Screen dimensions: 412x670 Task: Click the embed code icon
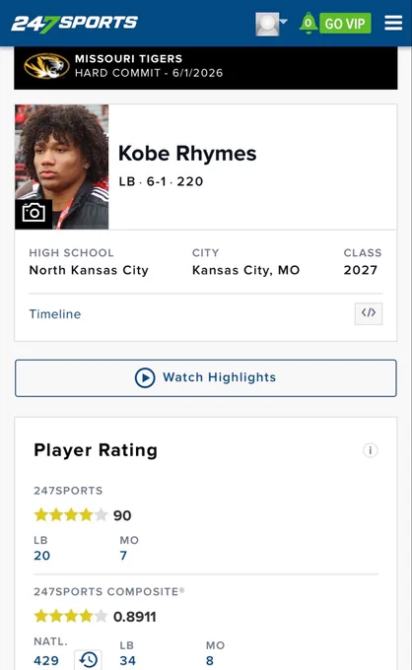pyautogui.click(x=369, y=313)
